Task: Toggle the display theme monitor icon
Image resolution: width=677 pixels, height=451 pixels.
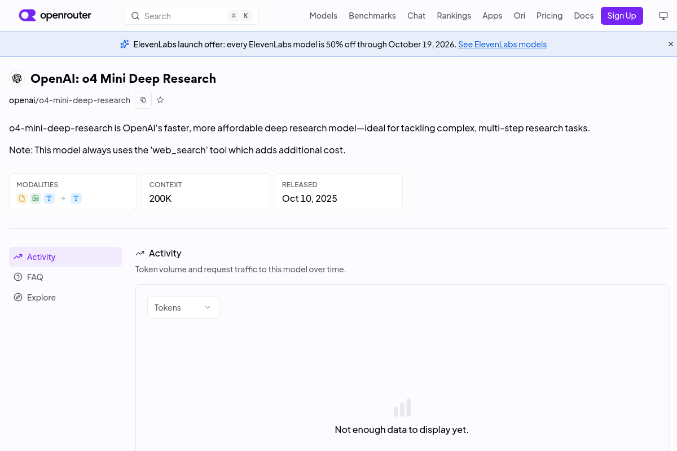Action: point(663,16)
